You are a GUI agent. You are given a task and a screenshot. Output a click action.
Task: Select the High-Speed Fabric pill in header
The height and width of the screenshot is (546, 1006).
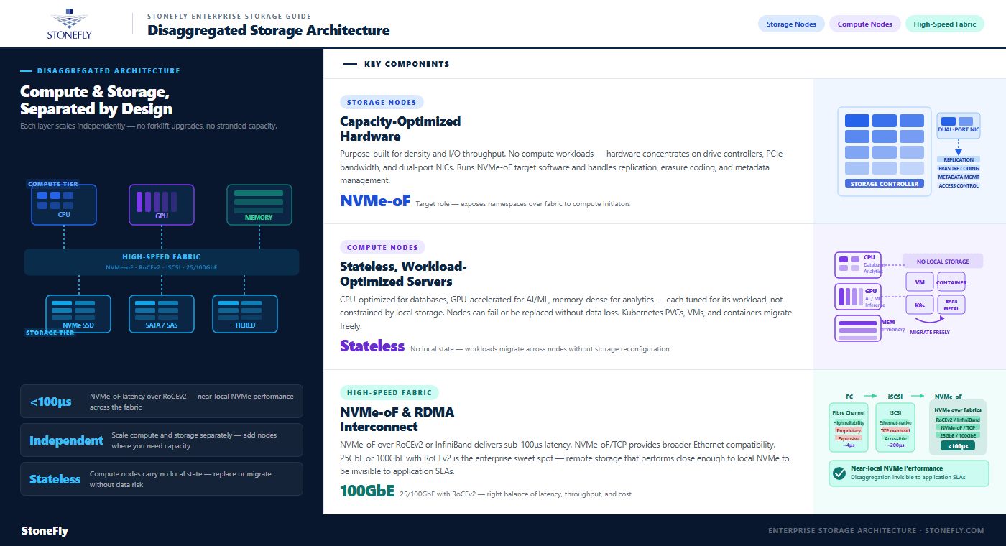[944, 24]
